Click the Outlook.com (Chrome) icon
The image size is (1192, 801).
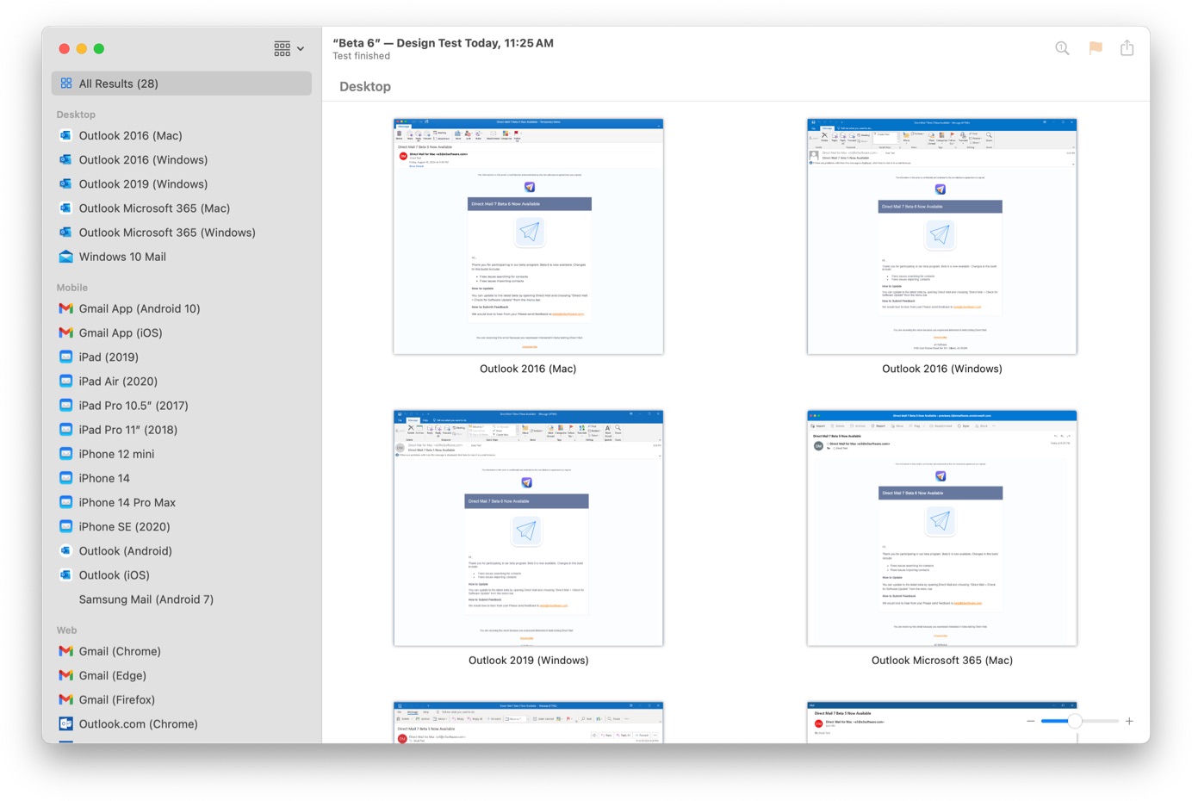pos(65,723)
